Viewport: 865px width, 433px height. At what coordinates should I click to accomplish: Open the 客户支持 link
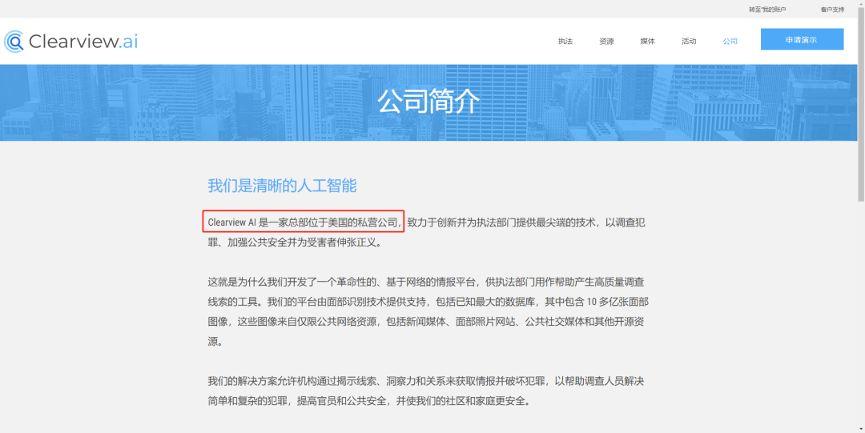(x=832, y=10)
